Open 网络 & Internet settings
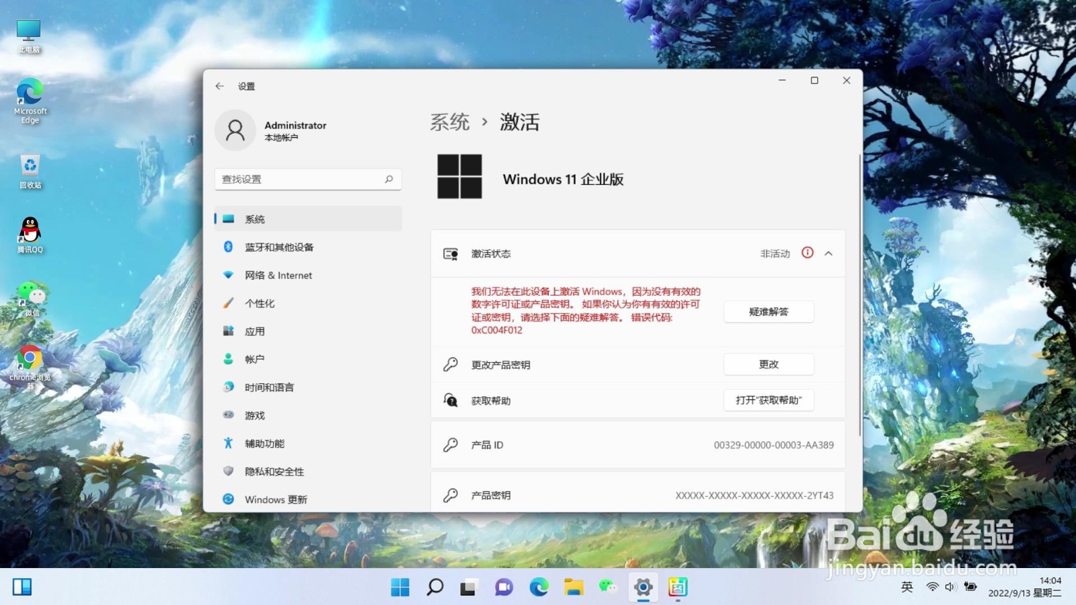 click(308, 276)
